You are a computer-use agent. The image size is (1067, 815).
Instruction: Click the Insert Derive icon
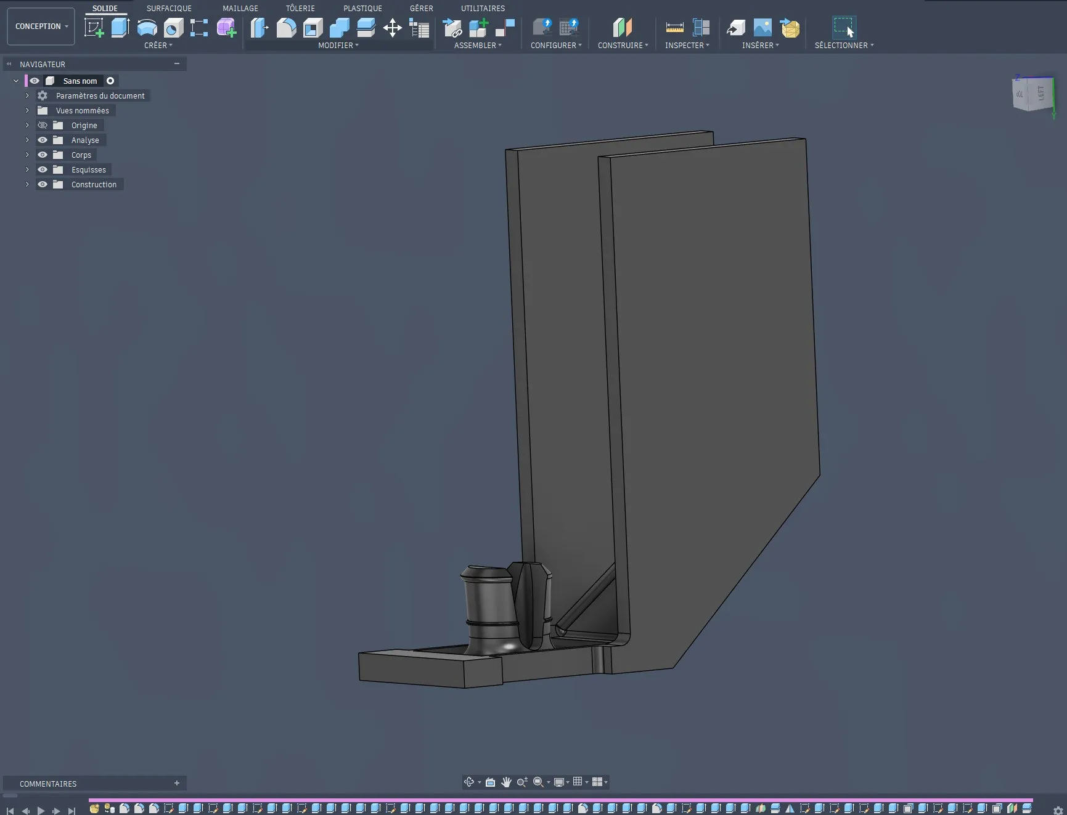(736, 28)
